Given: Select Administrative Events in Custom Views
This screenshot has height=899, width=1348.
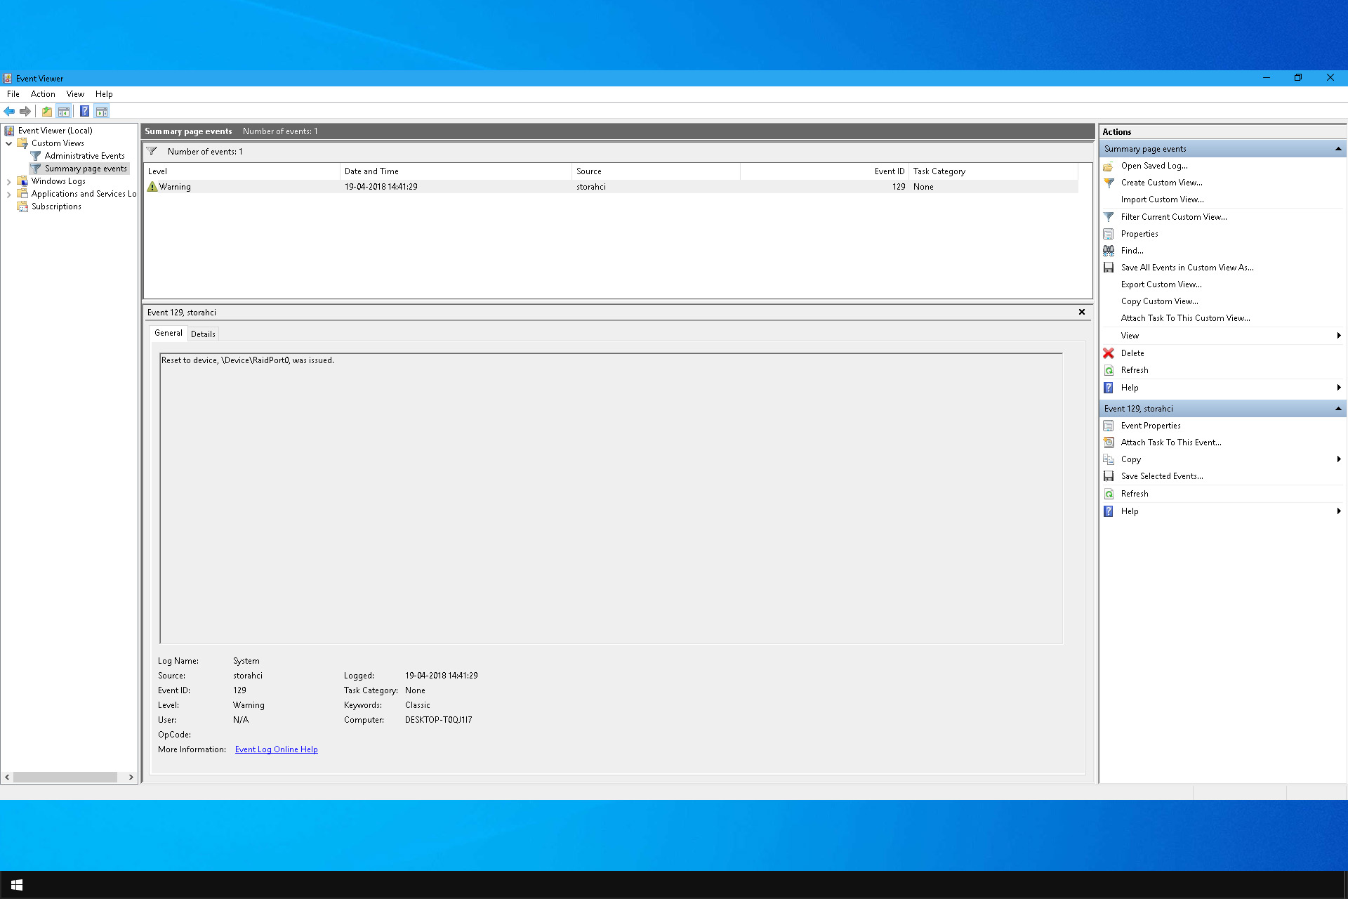Looking at the screenshot, I should [x=84, y=155].
